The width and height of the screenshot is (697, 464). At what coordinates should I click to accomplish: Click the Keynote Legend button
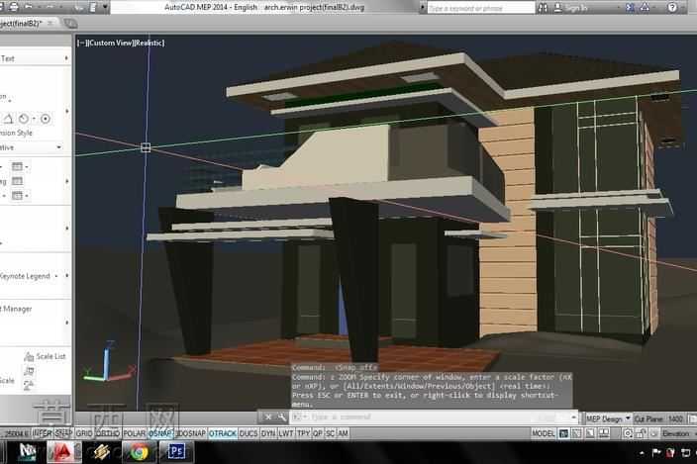point(25,276)
